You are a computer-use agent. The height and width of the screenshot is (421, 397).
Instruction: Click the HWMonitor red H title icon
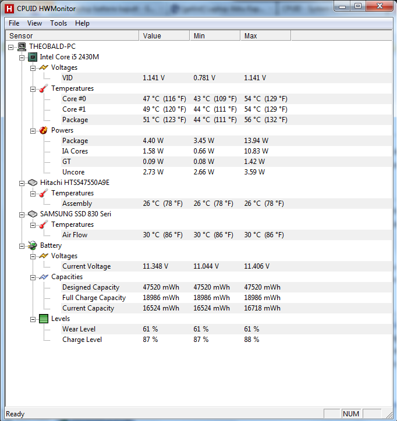pos(9,9)
